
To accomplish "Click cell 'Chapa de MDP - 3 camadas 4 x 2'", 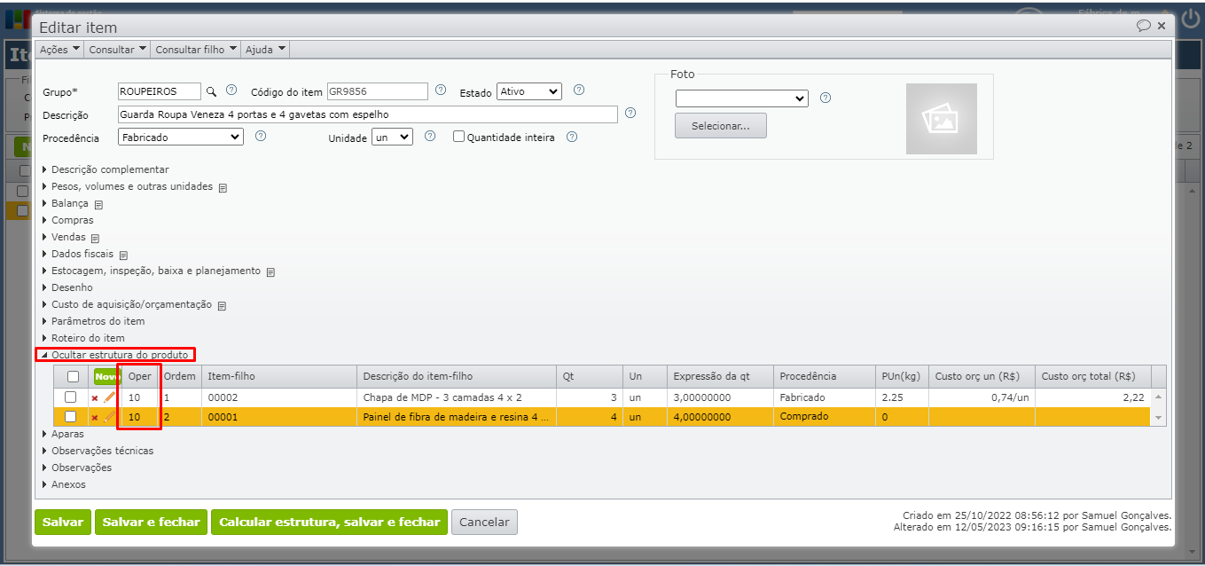I will pyautogui.click(x=457, y=397).
